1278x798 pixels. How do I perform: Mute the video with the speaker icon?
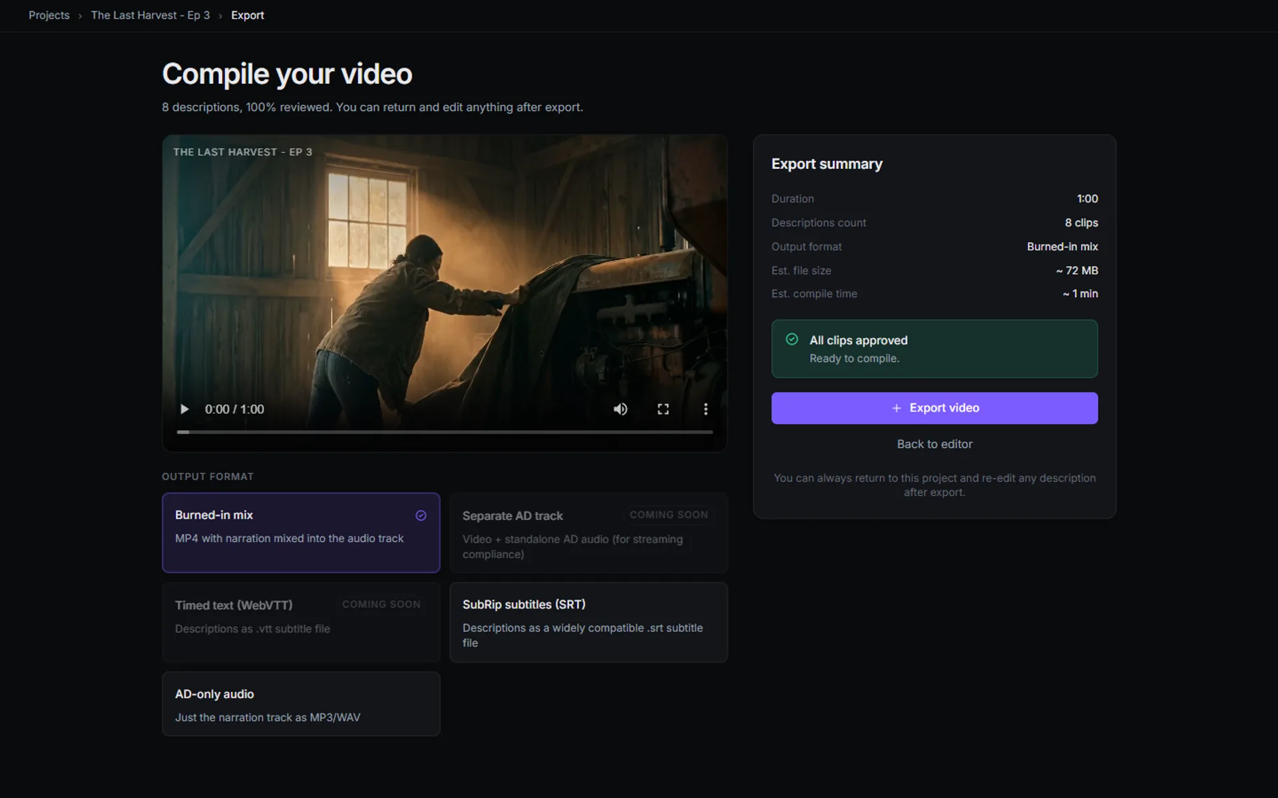(x=620, y=409)
